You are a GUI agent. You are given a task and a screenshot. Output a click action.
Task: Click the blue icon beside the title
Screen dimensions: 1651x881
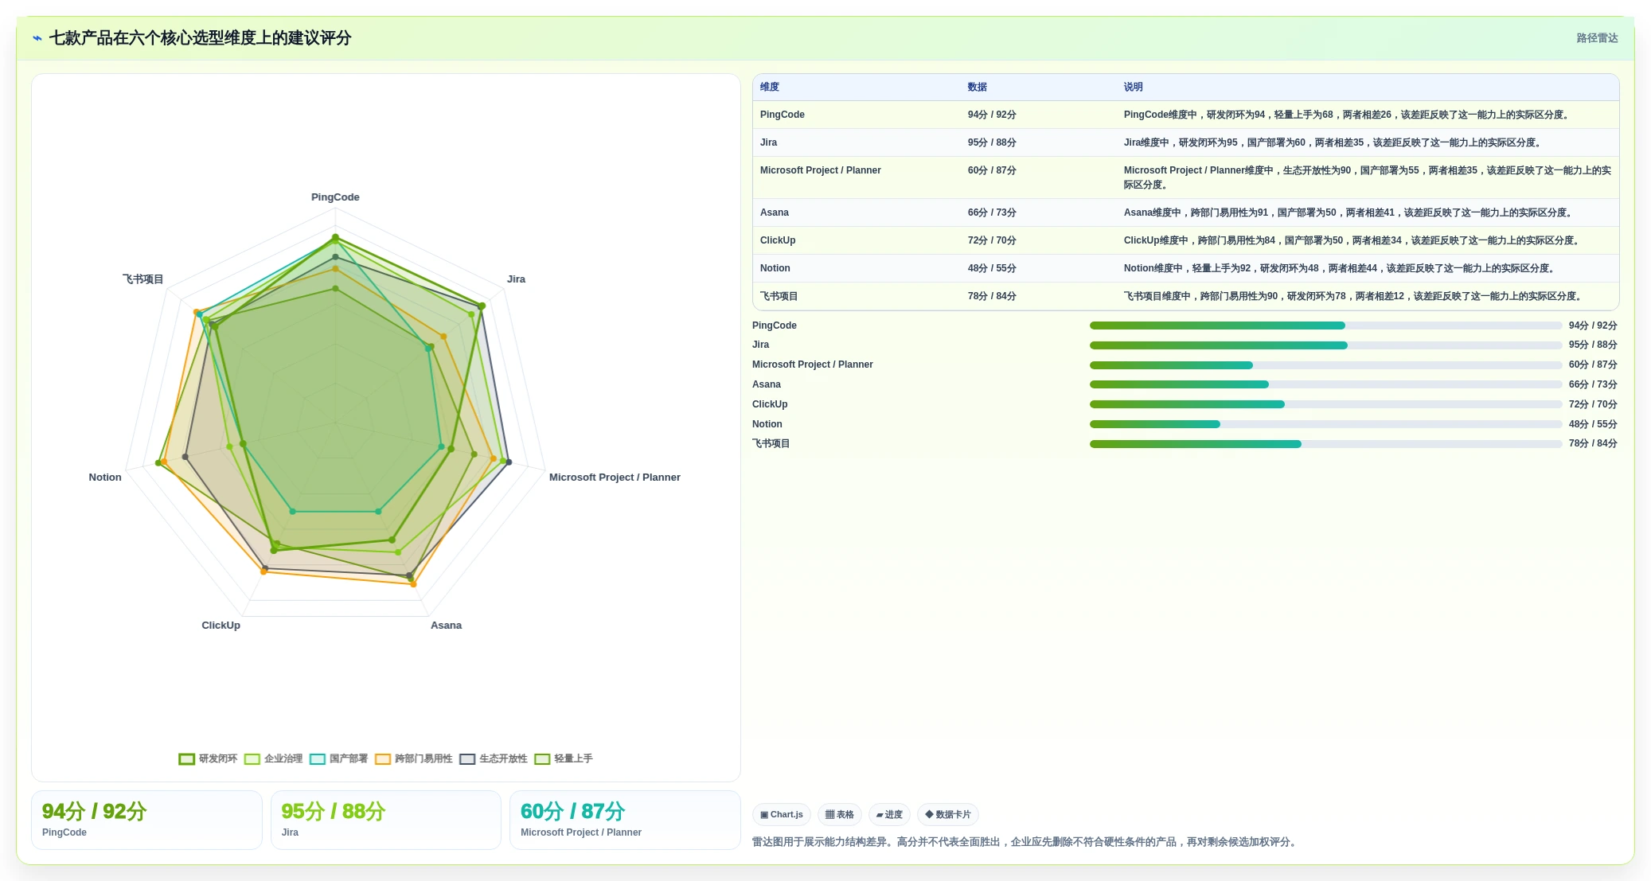coord(37,38)
